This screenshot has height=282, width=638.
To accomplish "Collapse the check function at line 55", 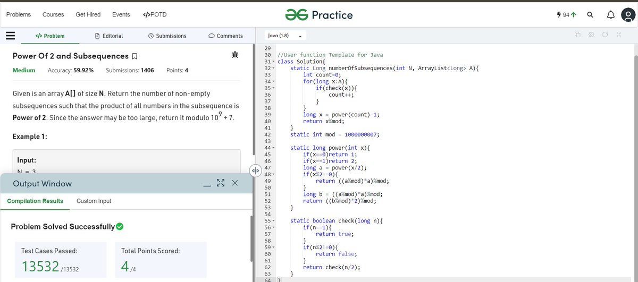I will 274,220.
